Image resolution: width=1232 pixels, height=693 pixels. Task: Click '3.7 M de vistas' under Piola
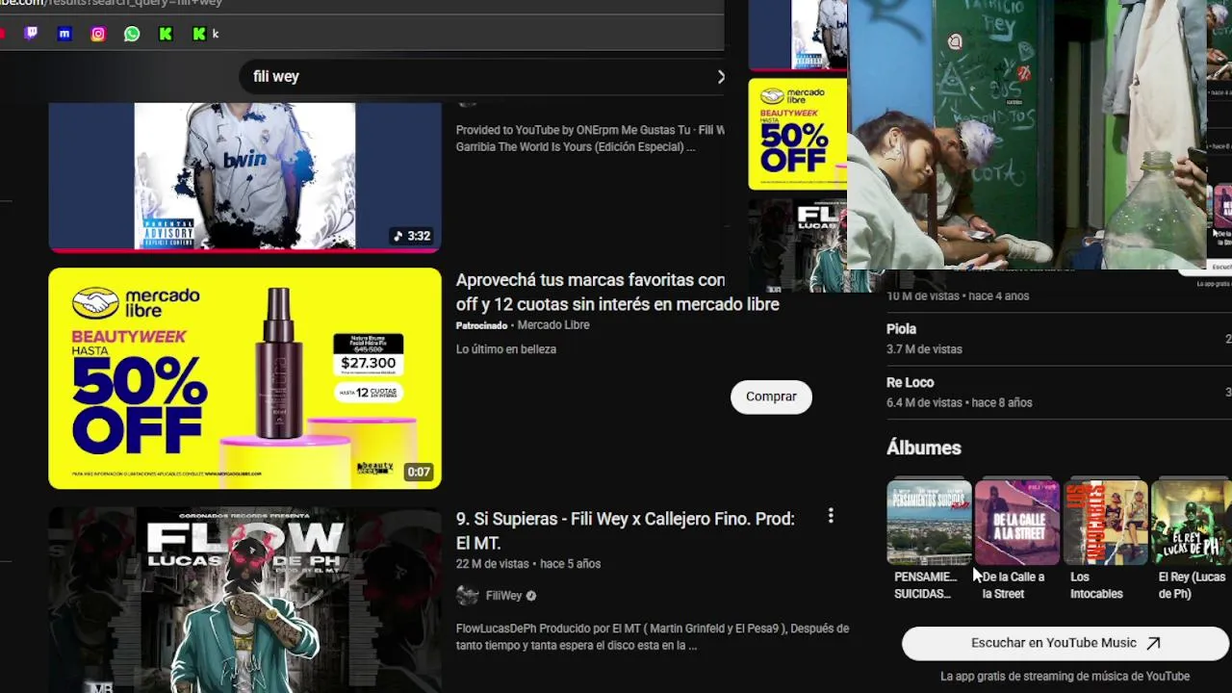coord(924,349)
